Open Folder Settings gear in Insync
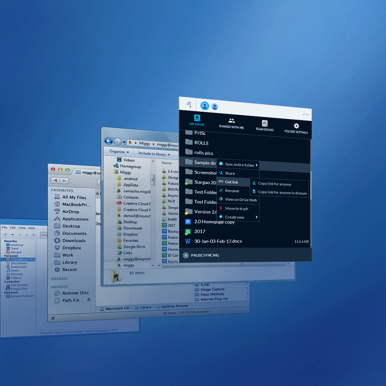 [x=296, y=128]
